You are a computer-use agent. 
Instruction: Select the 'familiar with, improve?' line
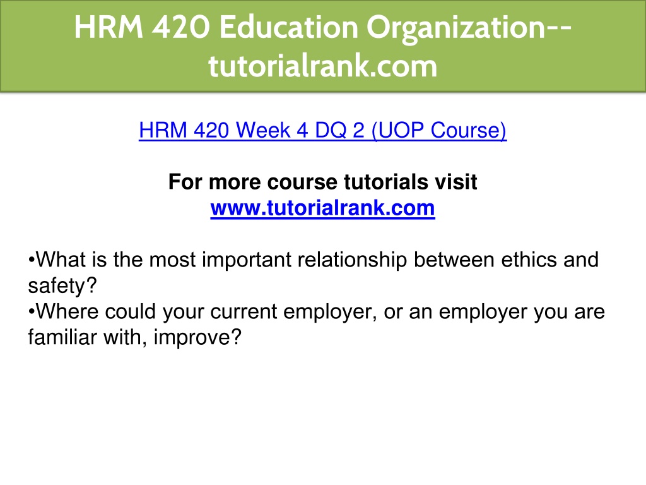[x=134, y=338]
